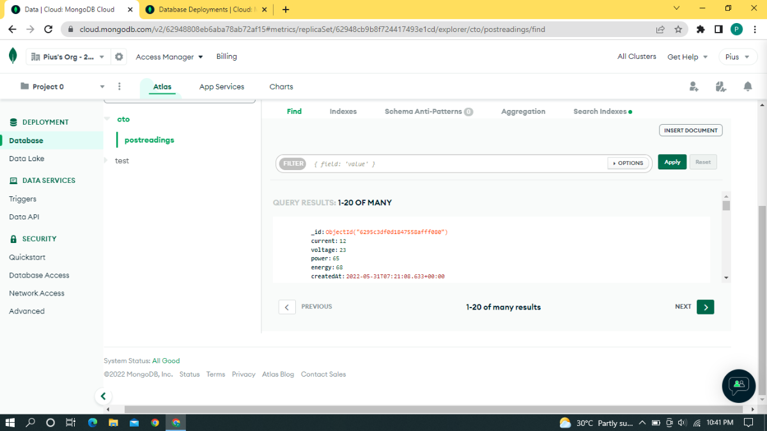Open the Pius user menu
This screenshot has width=767, height=431.
click(737, 57)
